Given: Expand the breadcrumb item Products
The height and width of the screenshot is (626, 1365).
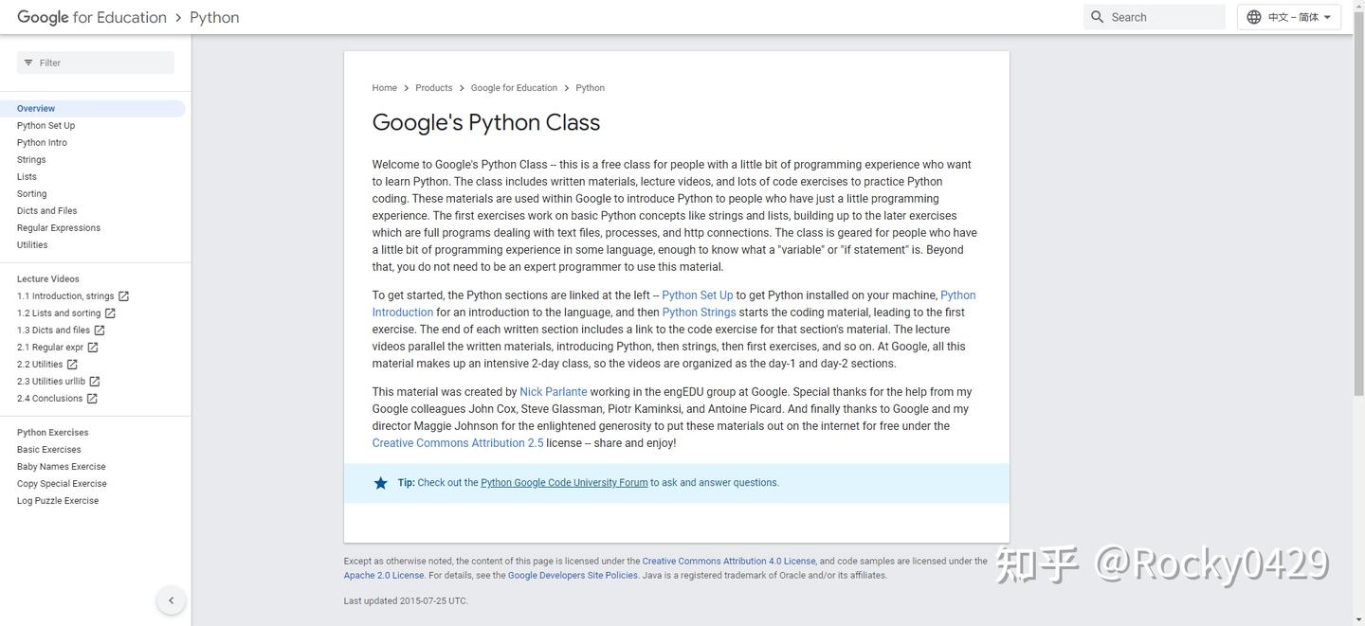Looking at the screenshot, I should pos(433,87).
